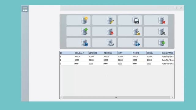Click the database icon with blue round badge
Screen dimensions: 196x110
pos(85,43)
